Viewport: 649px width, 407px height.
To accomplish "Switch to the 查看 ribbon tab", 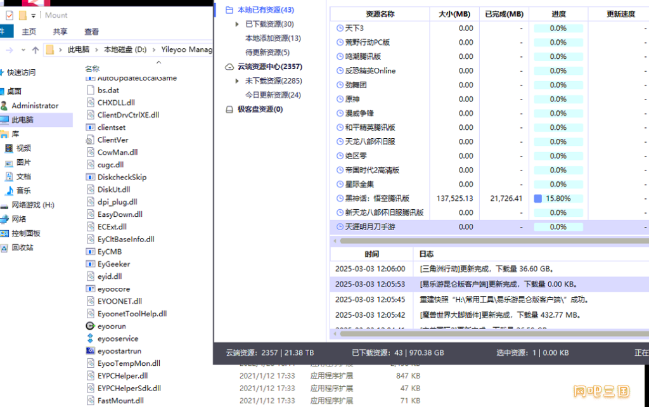I will pos(91,32).
